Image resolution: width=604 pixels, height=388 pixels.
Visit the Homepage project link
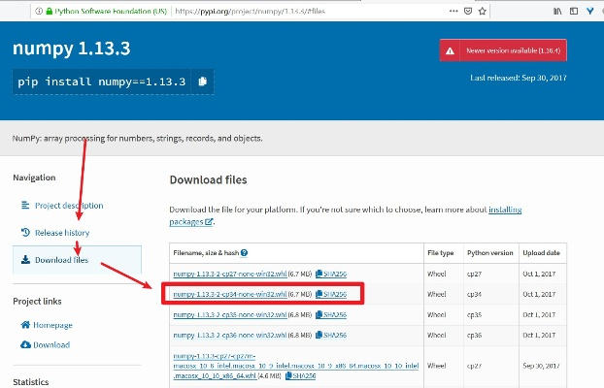pyautogui.click(x=51, y=325)
